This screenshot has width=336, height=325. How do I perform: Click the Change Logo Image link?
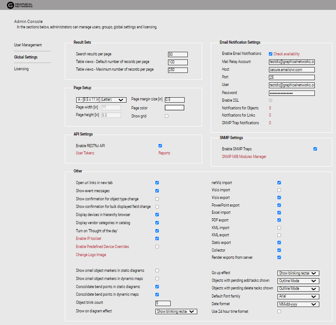click(x=91, y=255)
